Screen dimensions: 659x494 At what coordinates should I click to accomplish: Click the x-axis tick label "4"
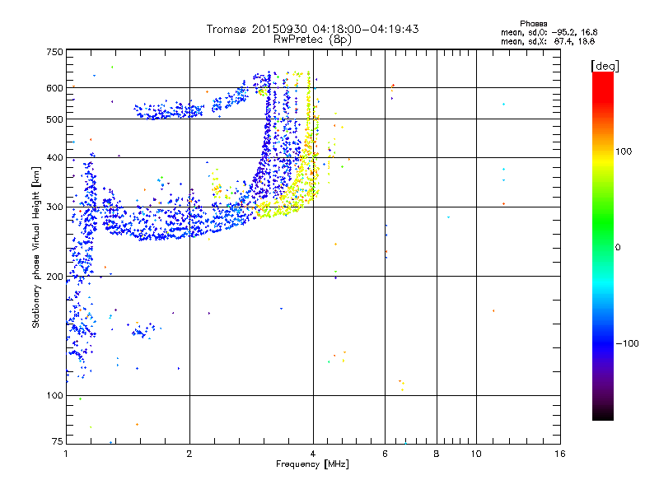pyautogui.click(x=313, y=454)
